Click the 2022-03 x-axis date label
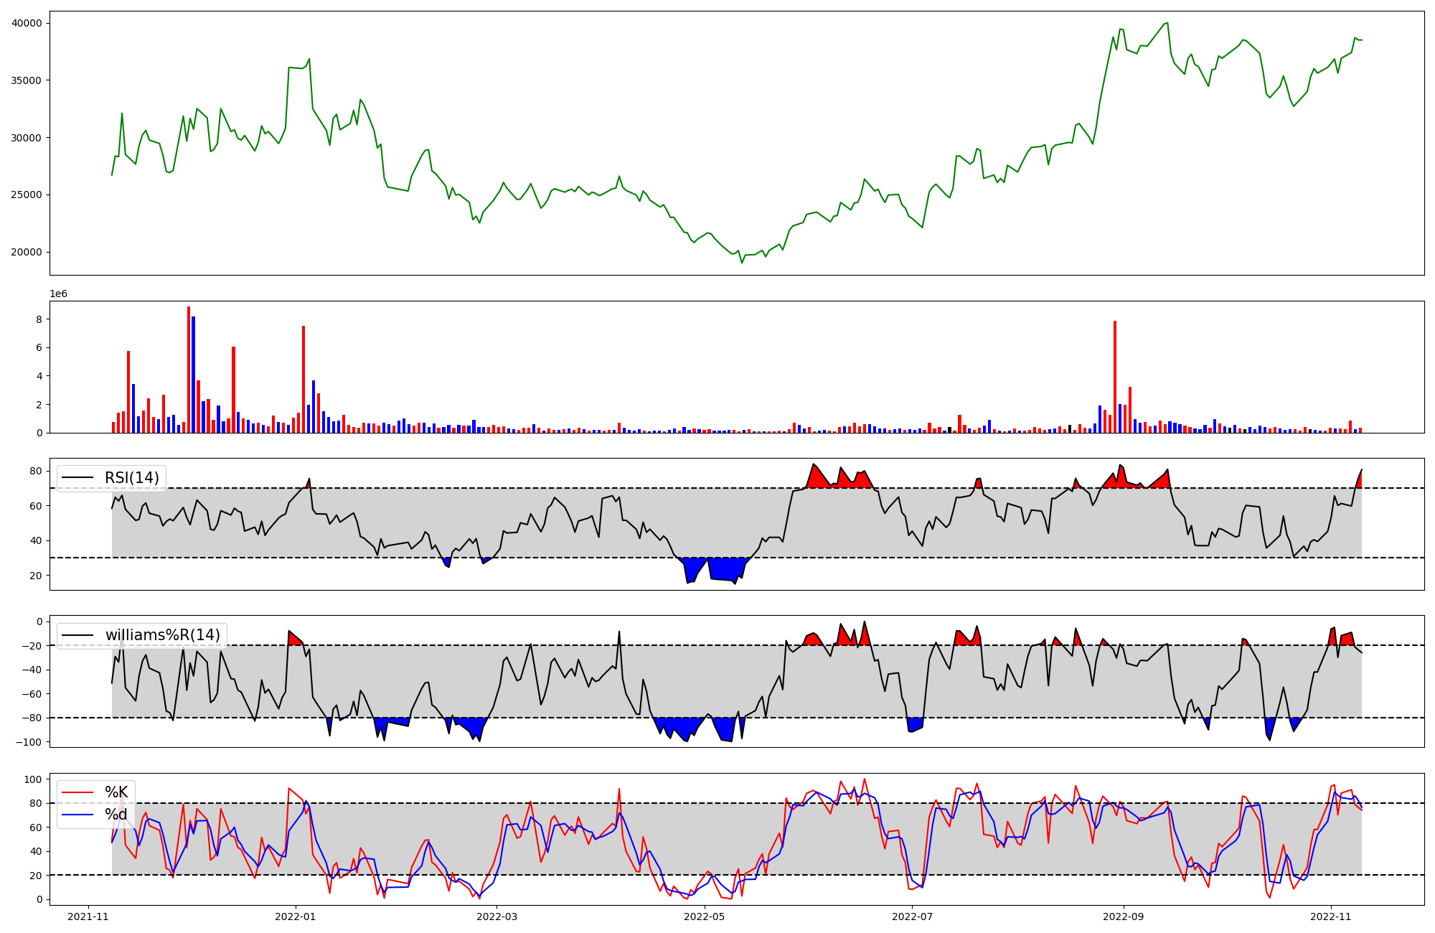Image resolution: width=1435 pixels, height=933 pixels. pos(497,916)
